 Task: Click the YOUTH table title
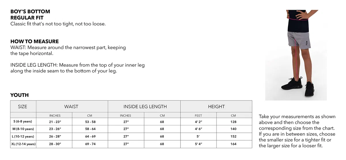coord(20,95)
